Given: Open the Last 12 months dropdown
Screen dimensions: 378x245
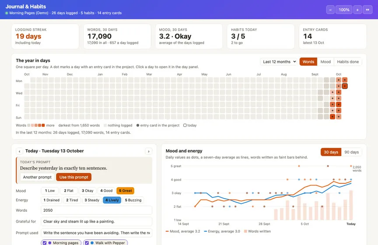Looking at the screenshot, I should (x=279, y=62).
